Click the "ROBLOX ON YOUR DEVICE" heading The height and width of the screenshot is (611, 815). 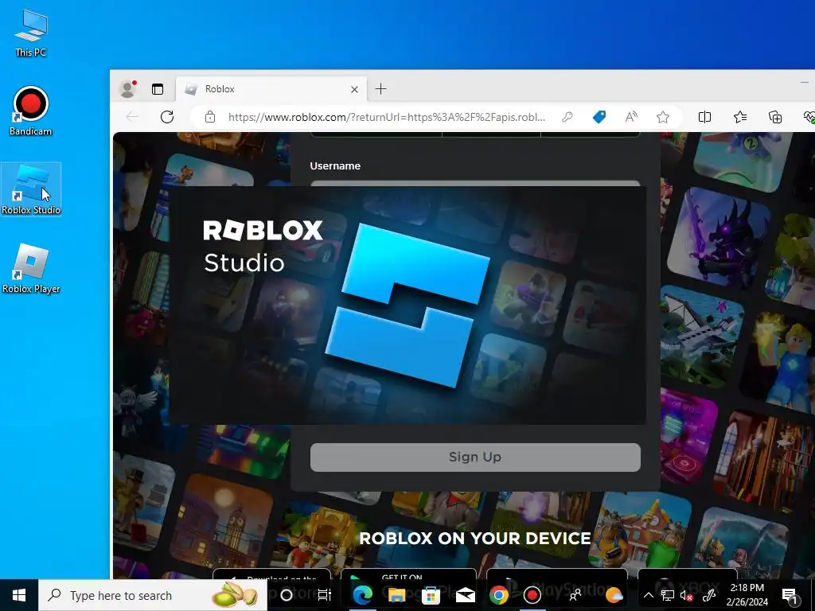click(x=475, y=539)
